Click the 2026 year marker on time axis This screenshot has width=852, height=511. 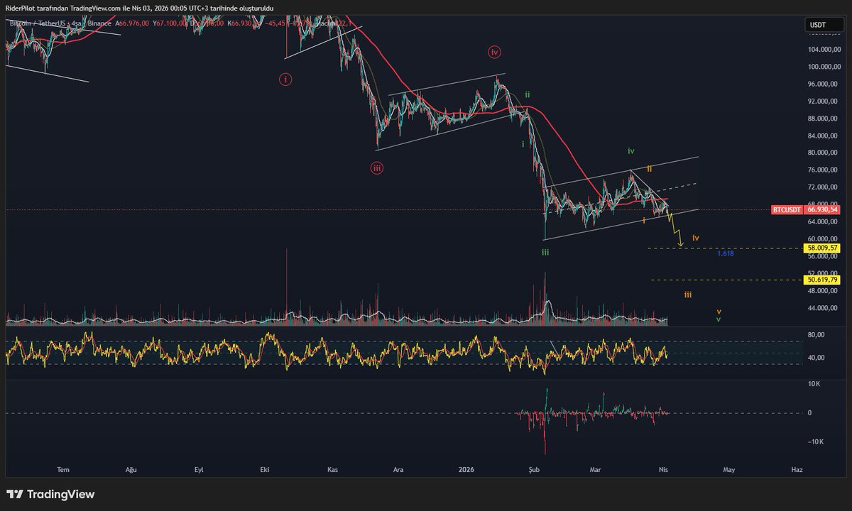(x=466, y=470)
